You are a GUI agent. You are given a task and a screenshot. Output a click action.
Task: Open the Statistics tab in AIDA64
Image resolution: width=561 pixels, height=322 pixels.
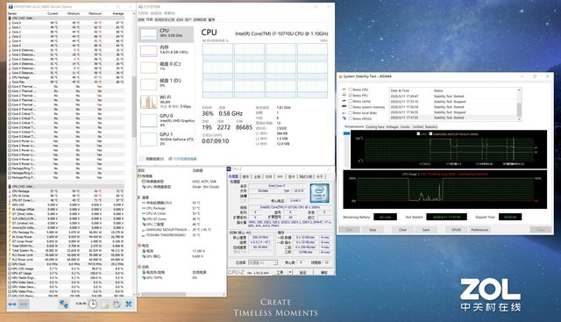431,127
